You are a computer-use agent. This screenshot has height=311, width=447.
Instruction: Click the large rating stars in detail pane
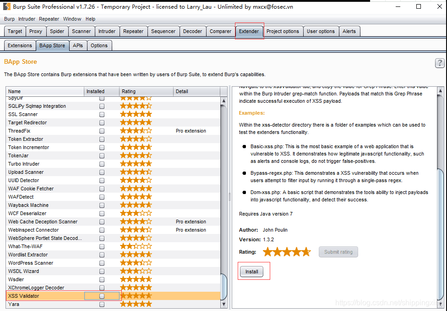pos(287,252)
